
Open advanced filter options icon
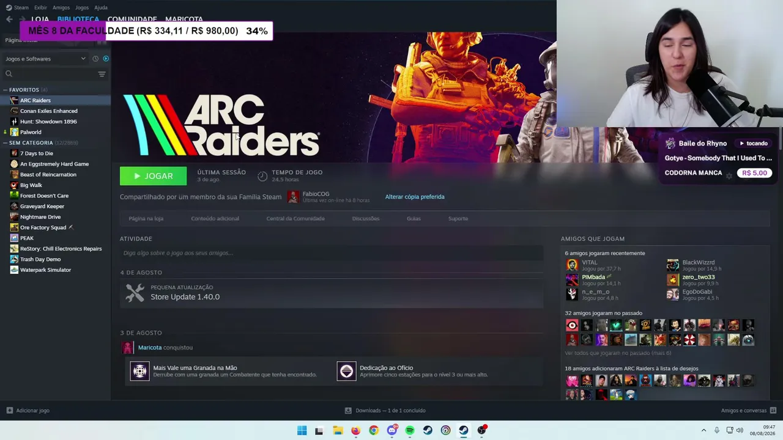tap(102, 74)
